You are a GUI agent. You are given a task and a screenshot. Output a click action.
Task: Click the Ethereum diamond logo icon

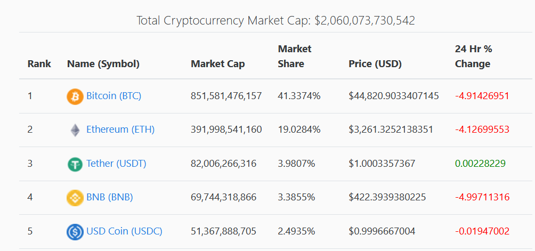(75, 130)
